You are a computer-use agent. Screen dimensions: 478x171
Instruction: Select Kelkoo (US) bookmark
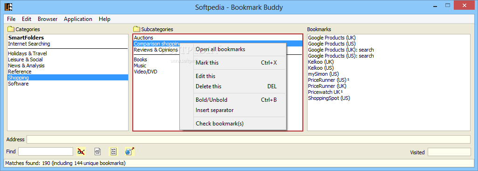click(x=321, y=68)
